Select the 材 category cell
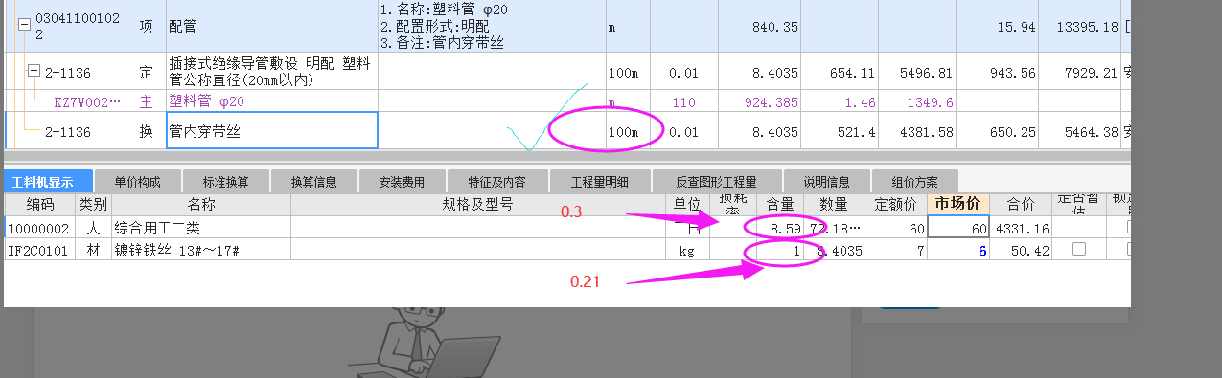Viewport: 1222px width, 378px height. [93, 249]
